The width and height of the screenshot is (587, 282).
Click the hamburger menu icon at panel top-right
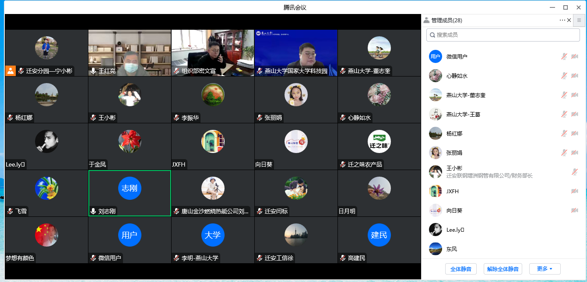tap(579, 20)
